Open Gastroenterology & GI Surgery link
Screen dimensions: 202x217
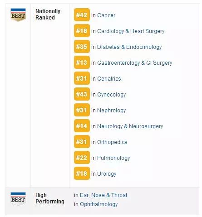(135, 63)
